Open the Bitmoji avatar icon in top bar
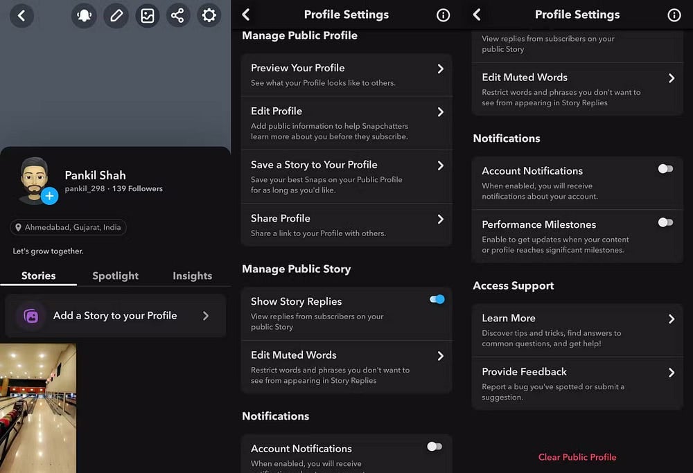693x473 pixels. (x=85, y=15)
